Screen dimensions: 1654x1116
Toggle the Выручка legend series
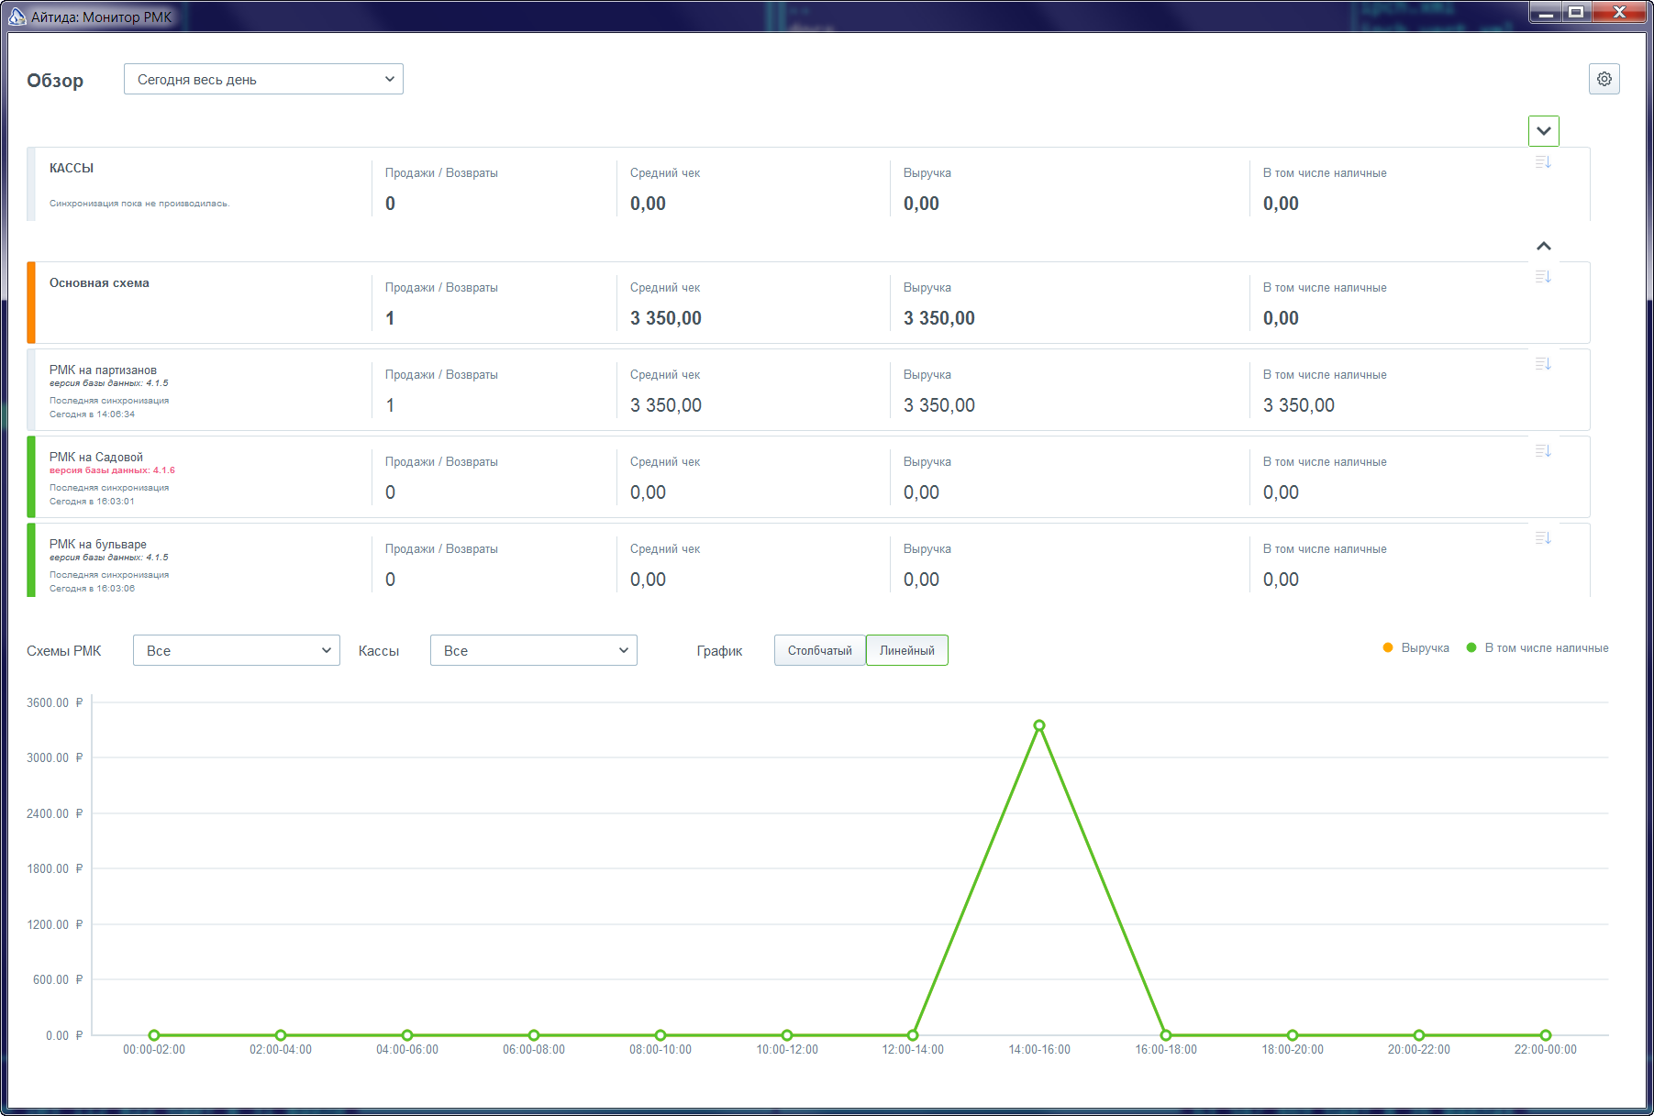[1415, 647]
